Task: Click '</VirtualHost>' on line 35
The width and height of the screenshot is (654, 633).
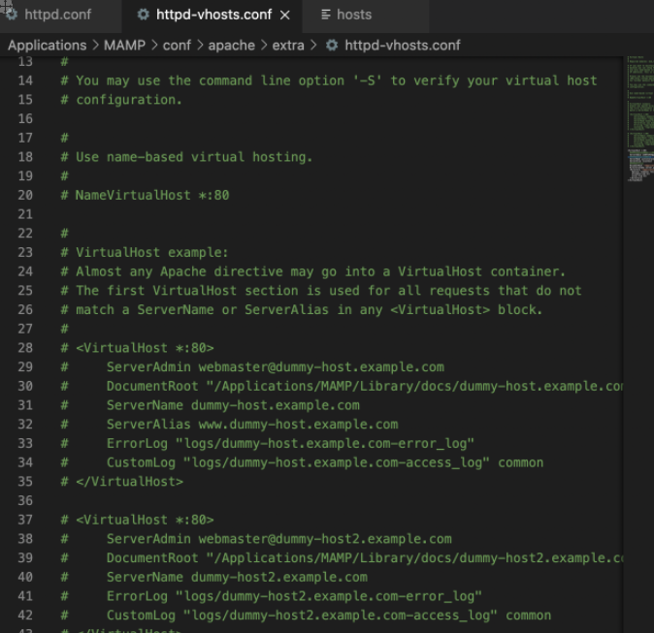Action: coord(122,482)
